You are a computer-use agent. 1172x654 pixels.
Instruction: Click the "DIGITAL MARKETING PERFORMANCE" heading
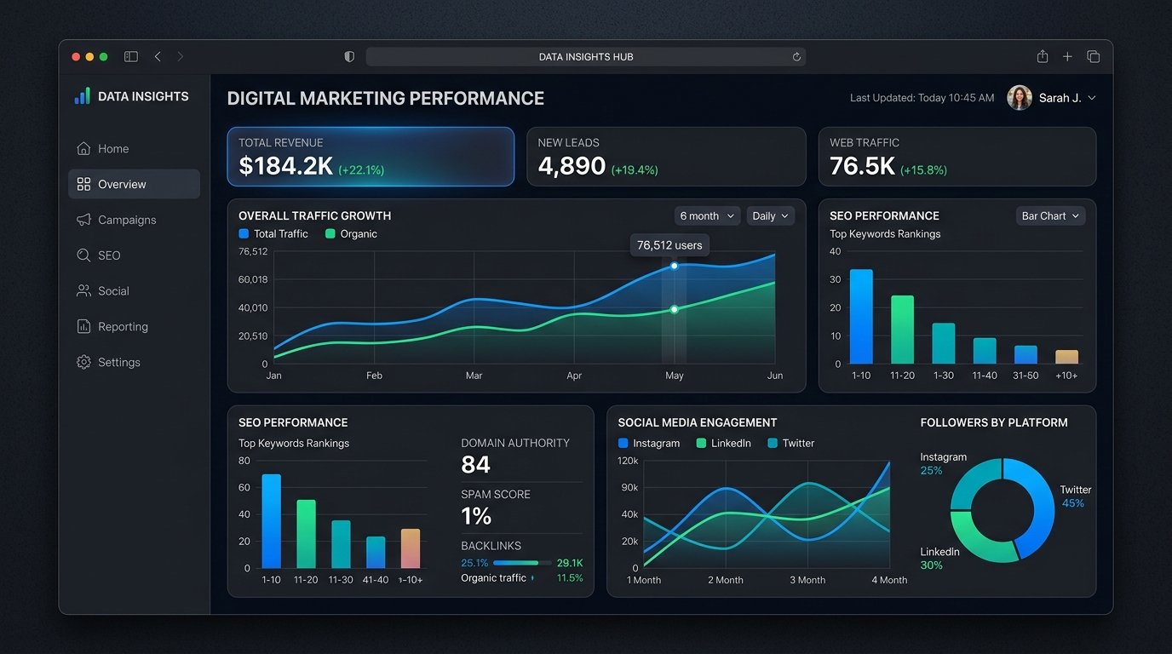click(x=386, y=98)
